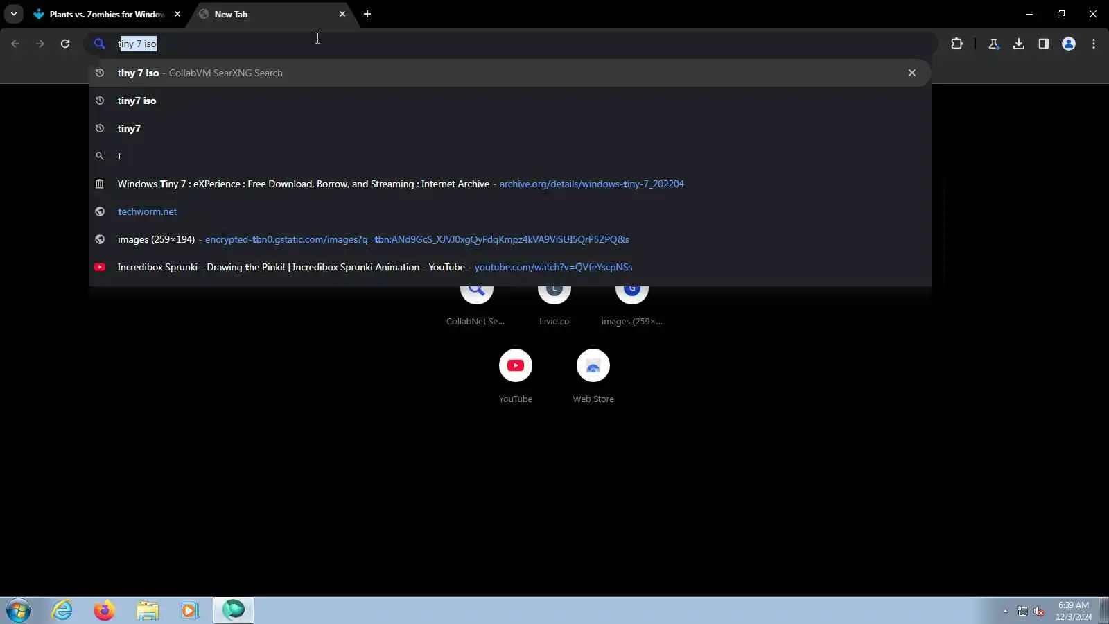Choose the 'tiny7 iso' history suggestion
Image resolution: width=1109 pixels, height=624 pixels.
click(x=509, y=101)
